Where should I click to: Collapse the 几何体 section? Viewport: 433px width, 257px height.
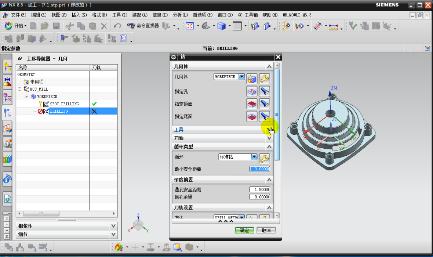269,66
